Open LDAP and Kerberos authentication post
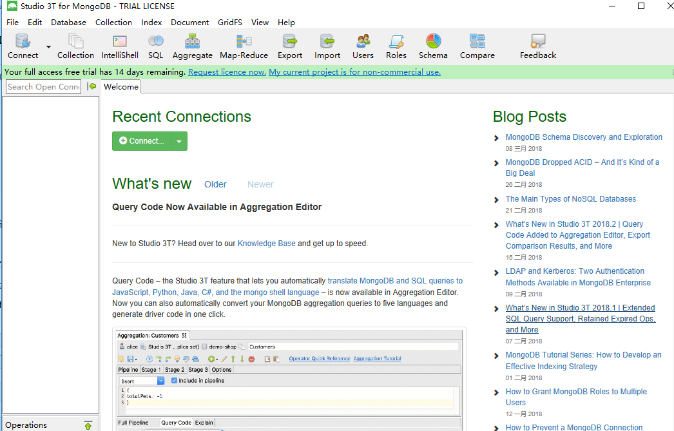The width and height of the screenshot is (674, 431). 578,277
